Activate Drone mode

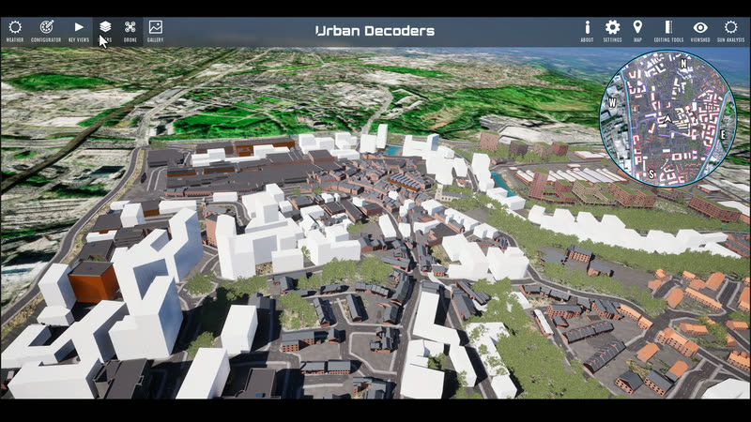point(130,32)
